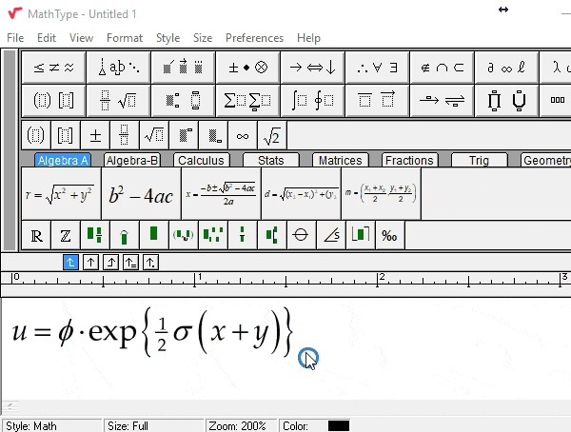Click the Zoom: 200% status field

(241, 425)
